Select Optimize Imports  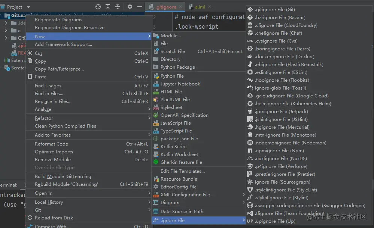88,152
